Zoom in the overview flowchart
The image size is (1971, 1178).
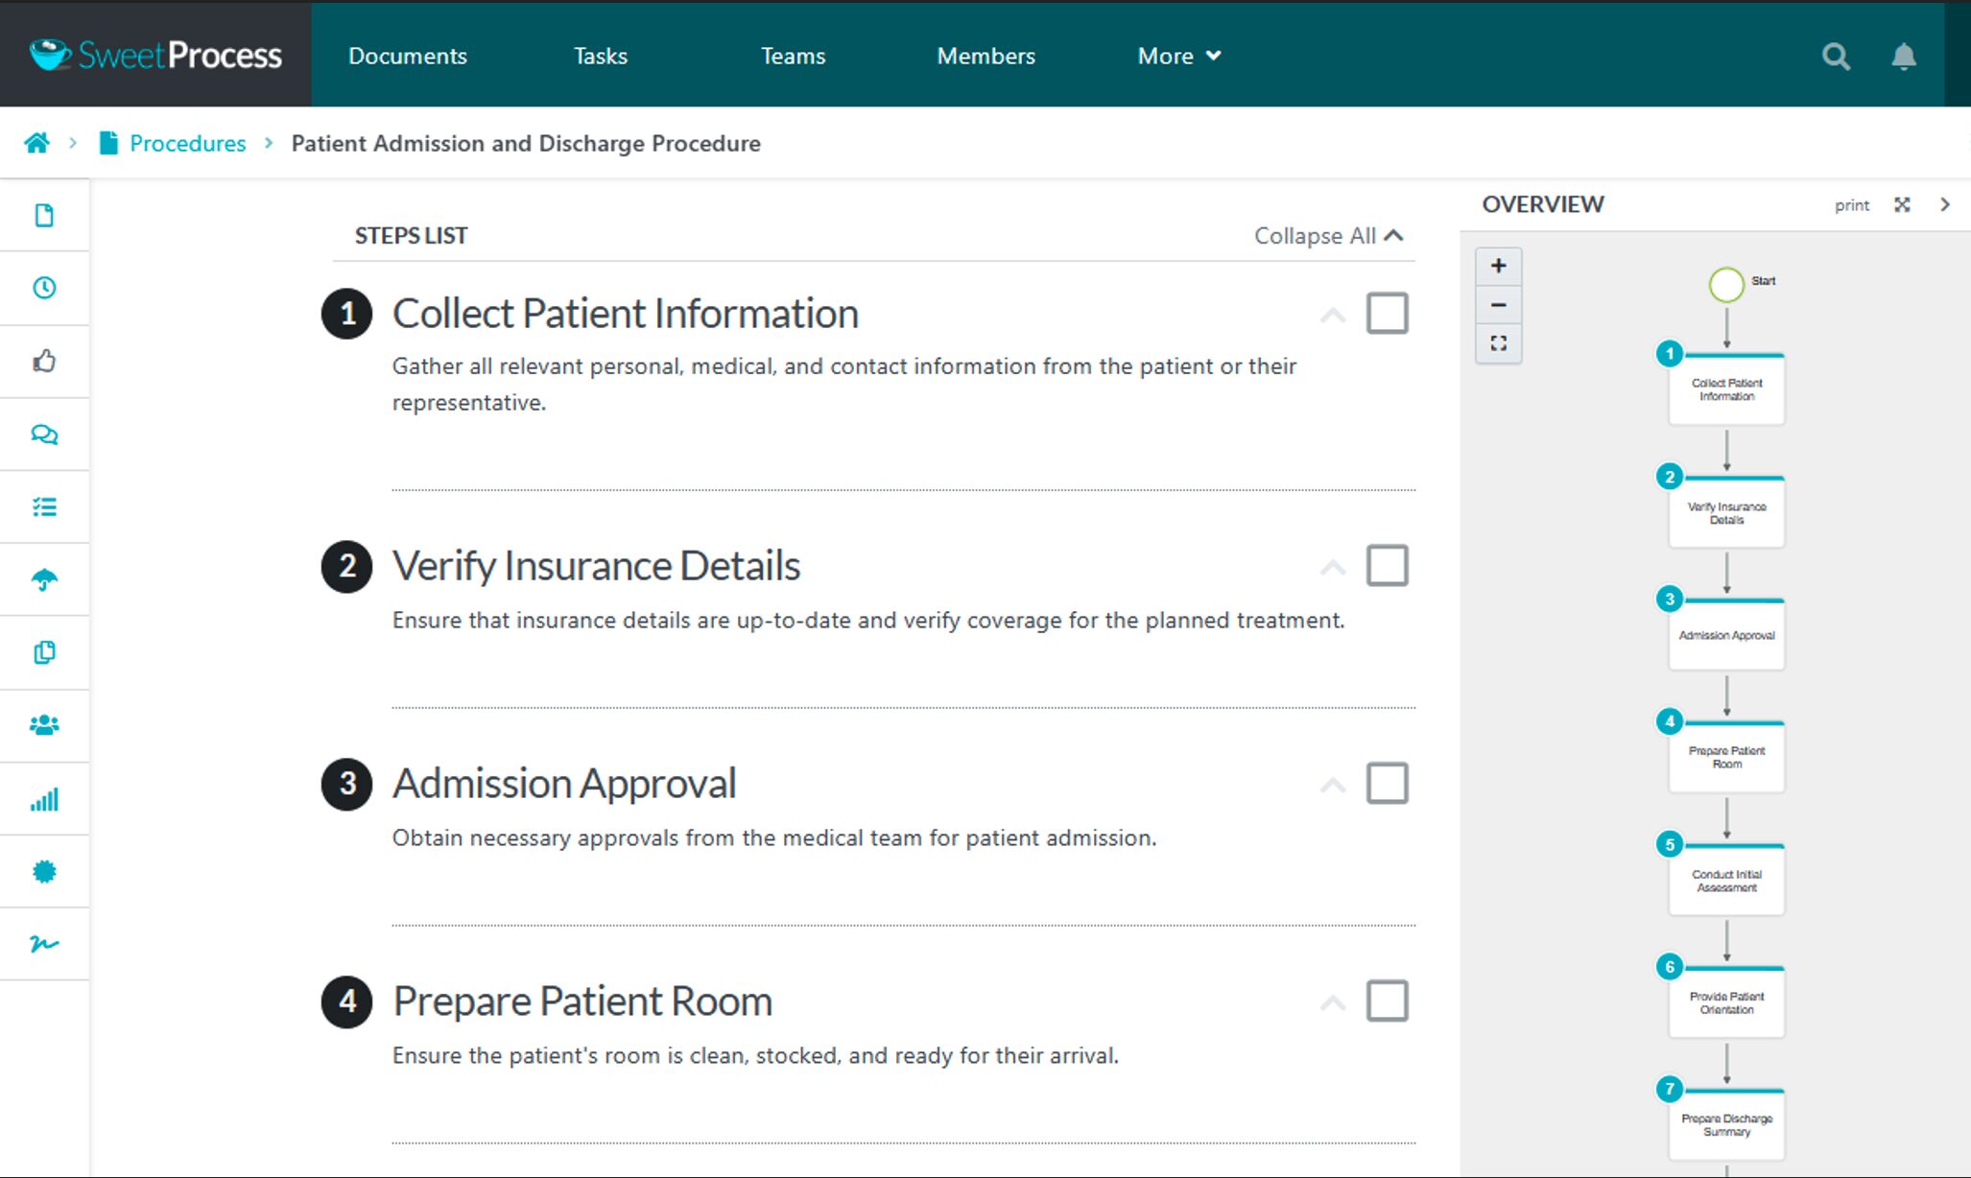1498,266
